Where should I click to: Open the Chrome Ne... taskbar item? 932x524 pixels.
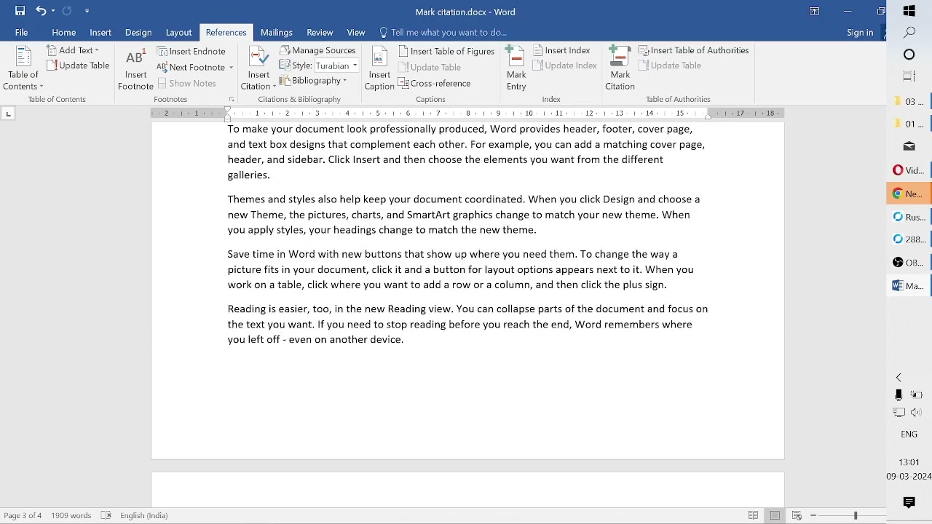click(x=909, y=194)
